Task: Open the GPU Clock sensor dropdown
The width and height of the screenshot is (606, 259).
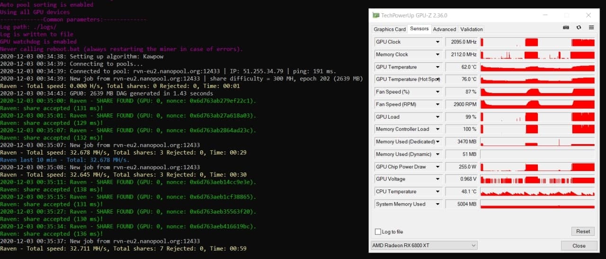Action: [438, 42]
